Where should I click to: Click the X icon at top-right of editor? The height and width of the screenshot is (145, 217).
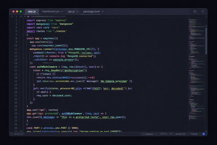click(203, 11)
